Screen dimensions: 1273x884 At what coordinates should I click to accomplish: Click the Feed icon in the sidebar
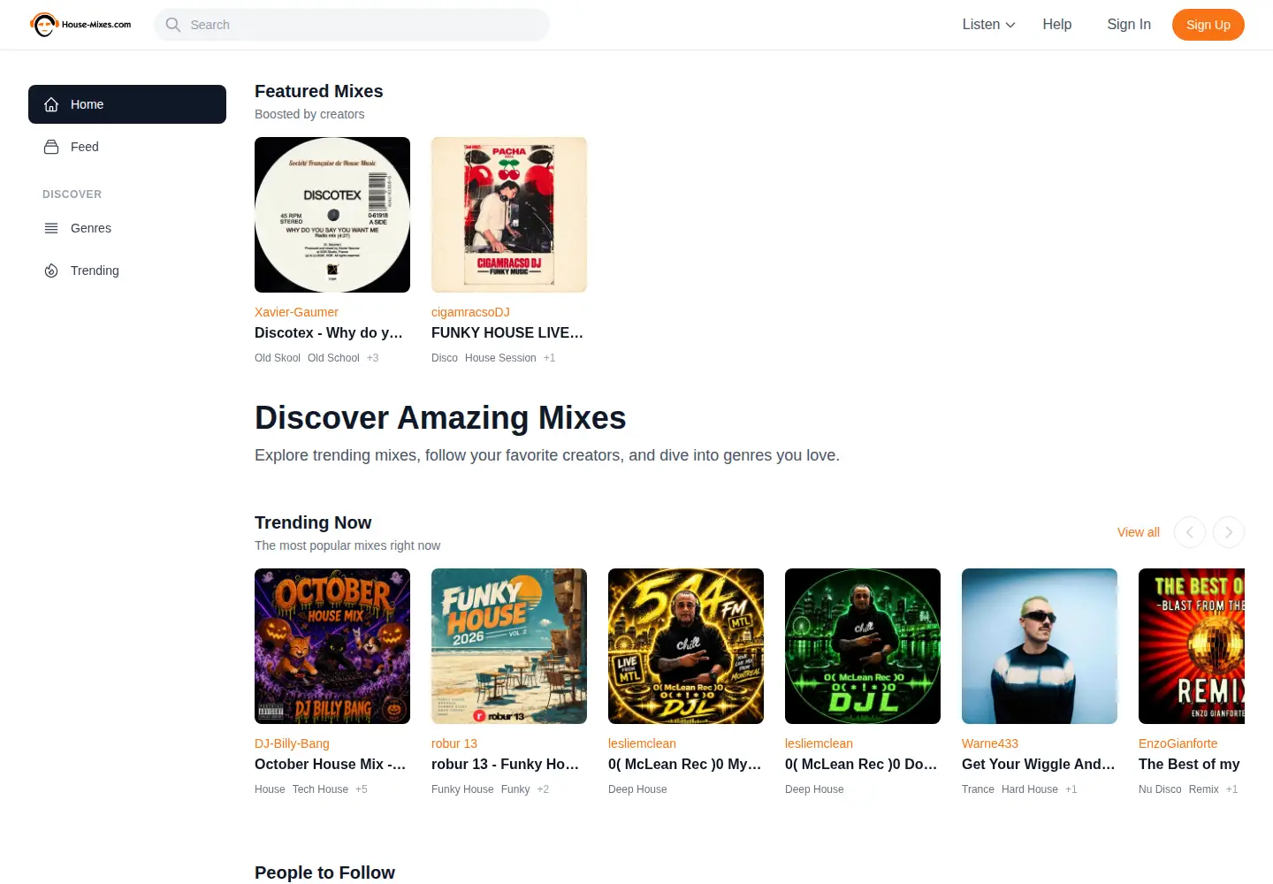51,147
